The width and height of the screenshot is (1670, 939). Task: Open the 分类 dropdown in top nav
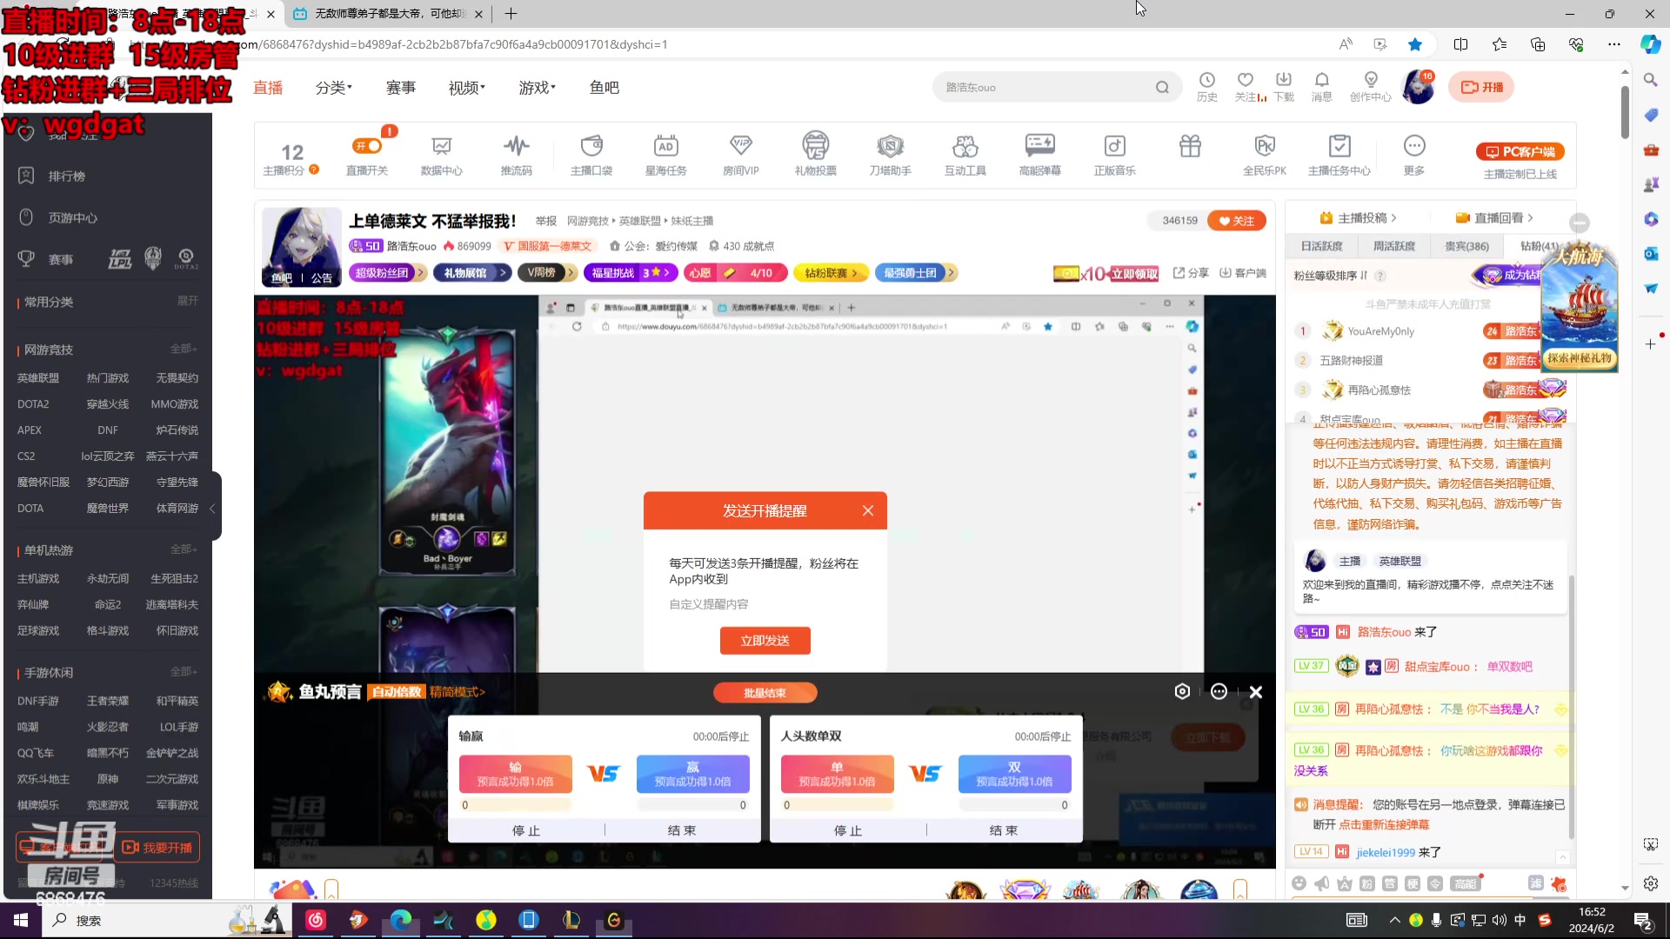[333, 88]
